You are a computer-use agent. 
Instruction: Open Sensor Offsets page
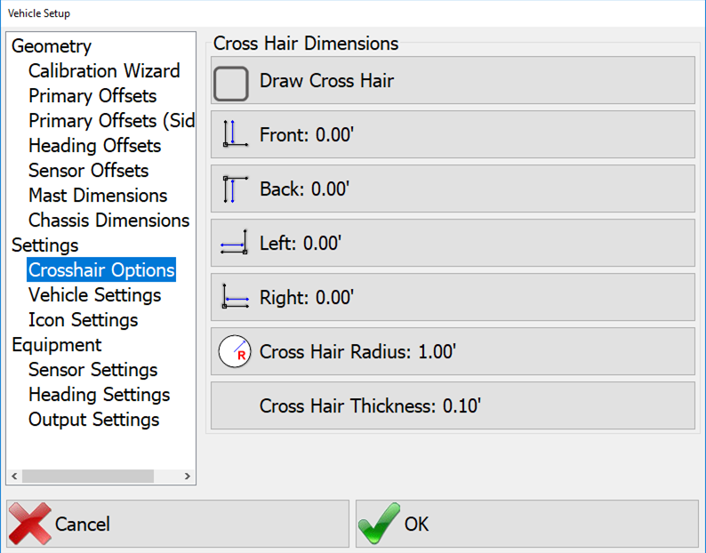point(88,170)
